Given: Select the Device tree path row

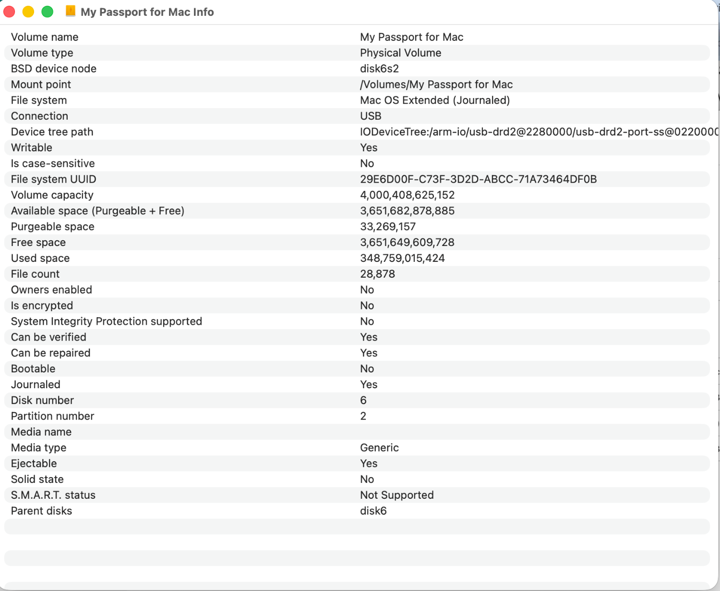Looking at the screenshot, I should click(x=52, y=132).
